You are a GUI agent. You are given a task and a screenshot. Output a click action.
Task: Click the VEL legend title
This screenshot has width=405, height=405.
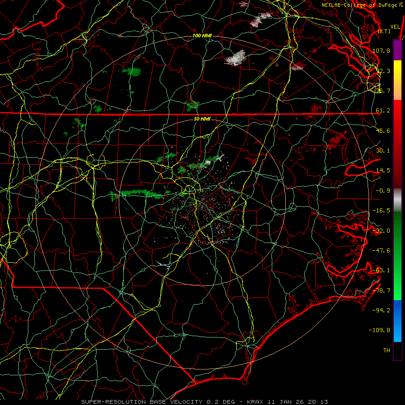(396, 27)
